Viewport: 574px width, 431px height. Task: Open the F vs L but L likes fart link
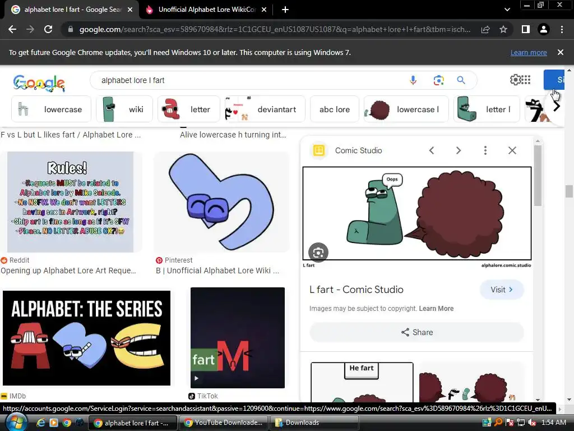(x=71, y=135)
